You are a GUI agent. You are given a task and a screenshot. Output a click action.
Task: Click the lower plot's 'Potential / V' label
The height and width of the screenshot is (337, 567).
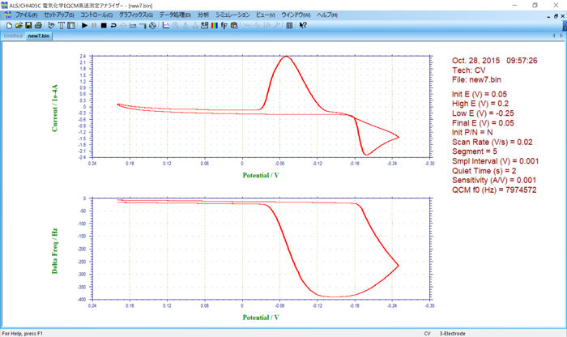[261, 318]
